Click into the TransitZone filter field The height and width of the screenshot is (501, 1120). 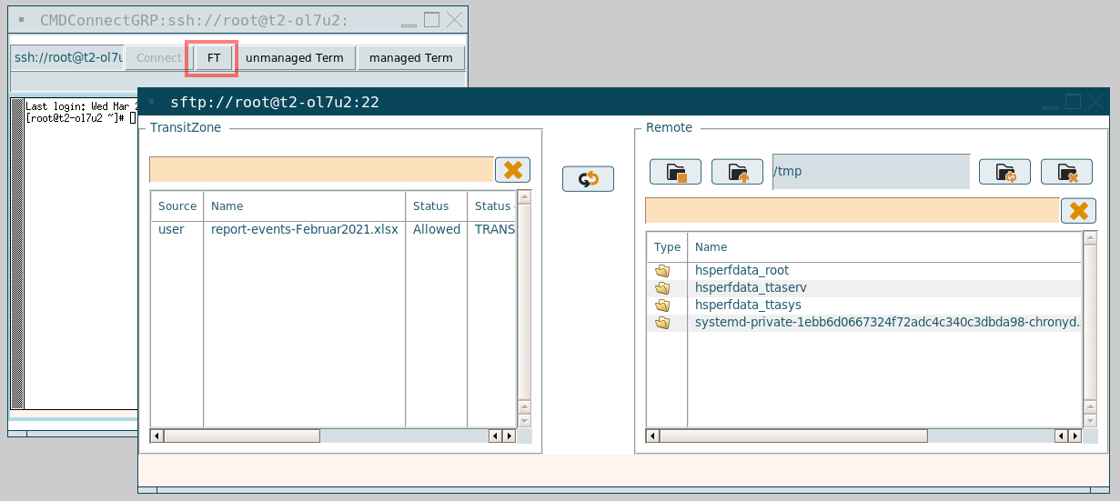321,170
